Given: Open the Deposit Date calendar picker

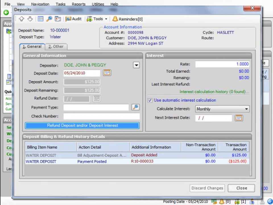Looking at the screenshot, I should coord(107,73).
